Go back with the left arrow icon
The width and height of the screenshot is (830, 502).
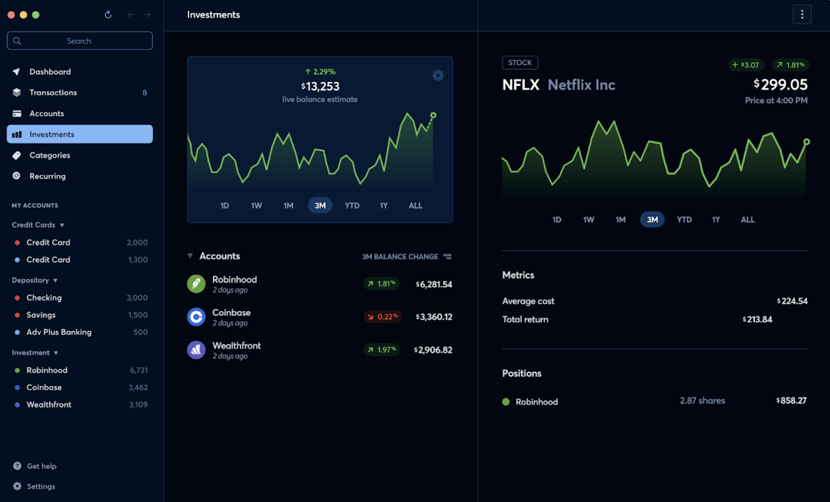pos(131,15)
